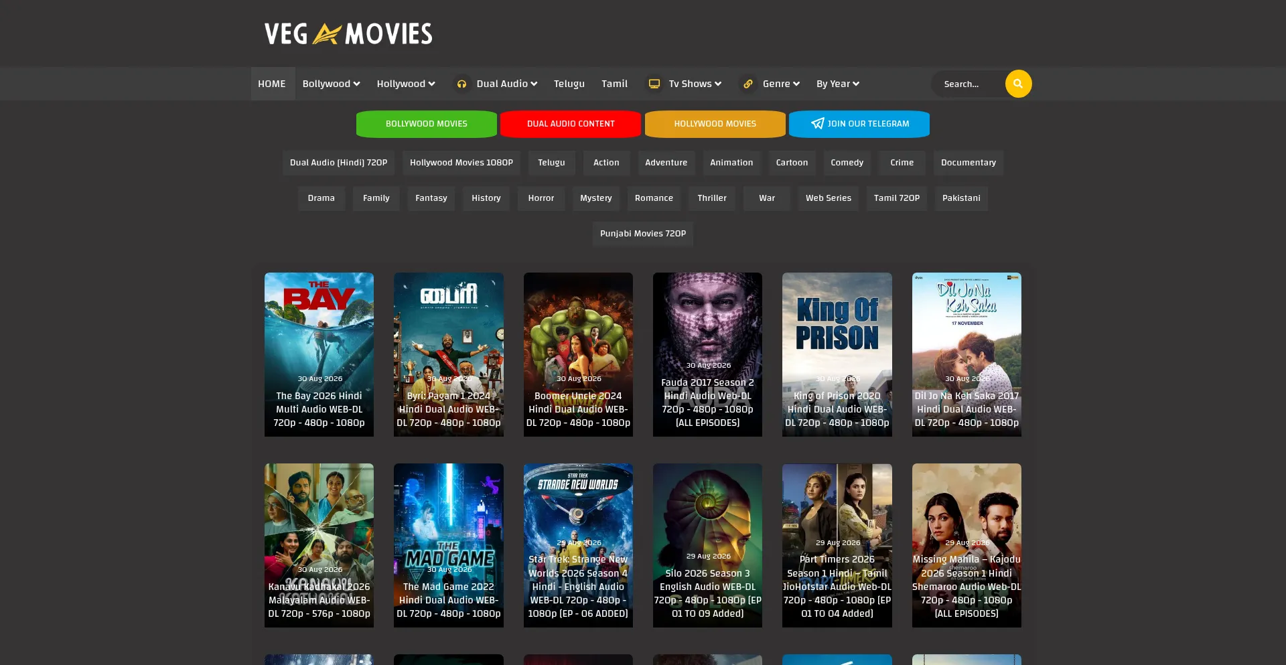Open the Crime category tag

point(902,163)
